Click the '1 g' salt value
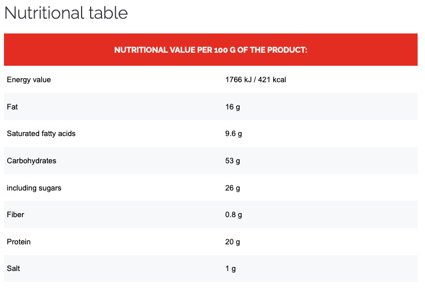The image size is (425, 292). click(x=231, y=269)
